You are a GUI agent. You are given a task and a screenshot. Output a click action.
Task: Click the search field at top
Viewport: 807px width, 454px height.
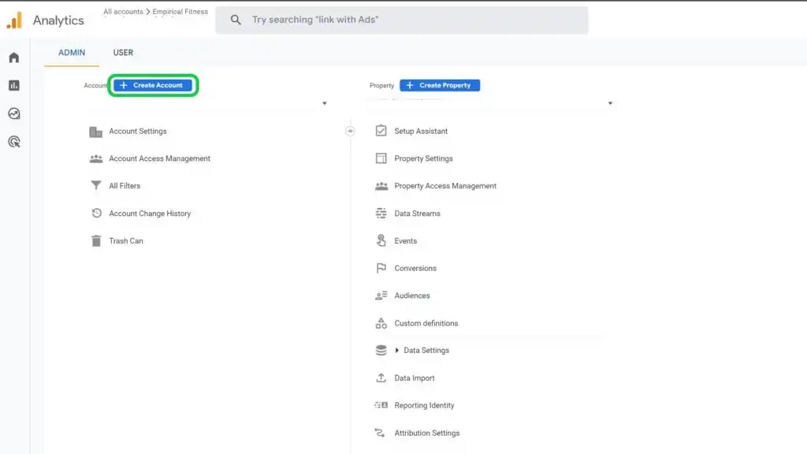[x=402, y=20]
